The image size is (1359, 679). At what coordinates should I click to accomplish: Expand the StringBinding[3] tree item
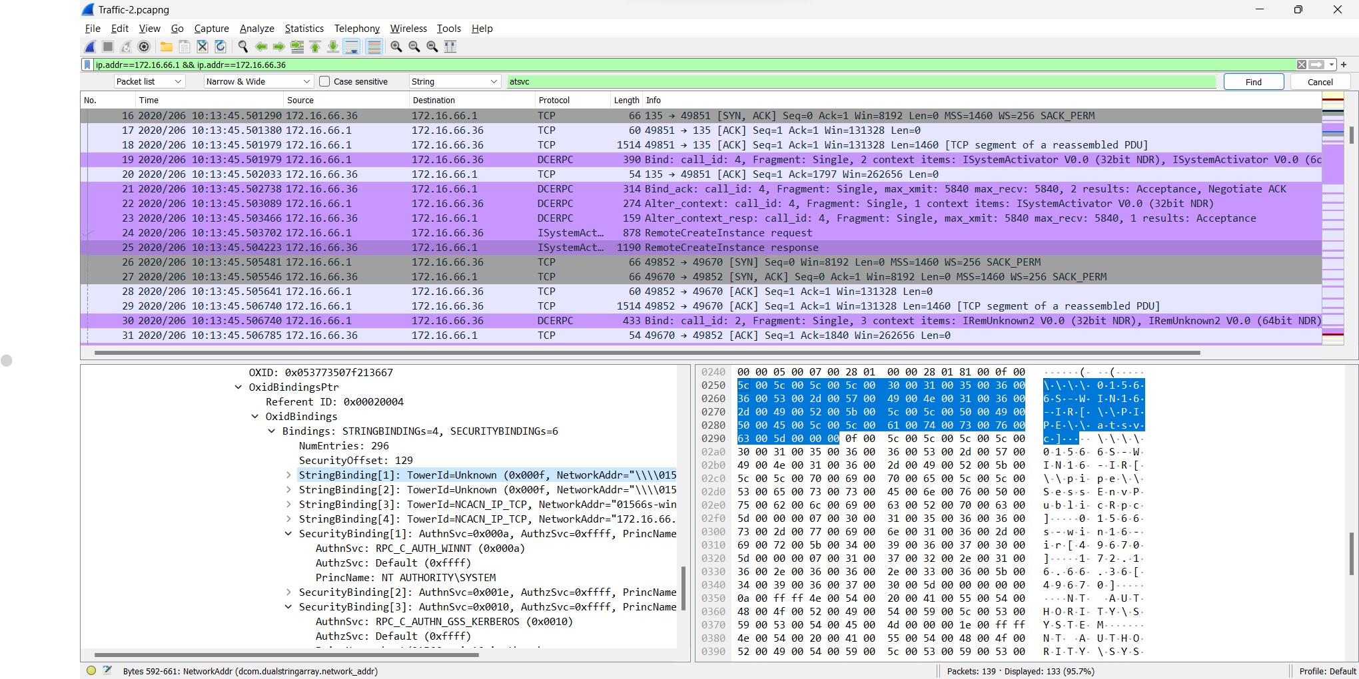click(288, 505)
